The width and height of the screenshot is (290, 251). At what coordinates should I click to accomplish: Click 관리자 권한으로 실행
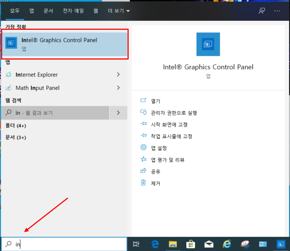pos(174,113)
